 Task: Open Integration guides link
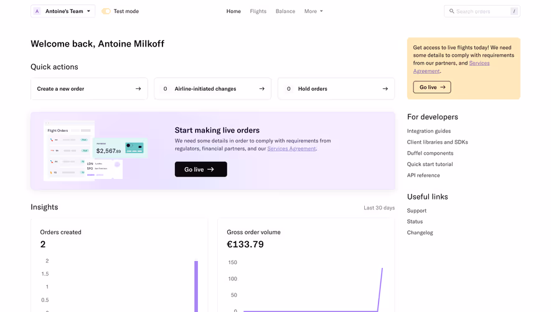[x=429, y=131]
